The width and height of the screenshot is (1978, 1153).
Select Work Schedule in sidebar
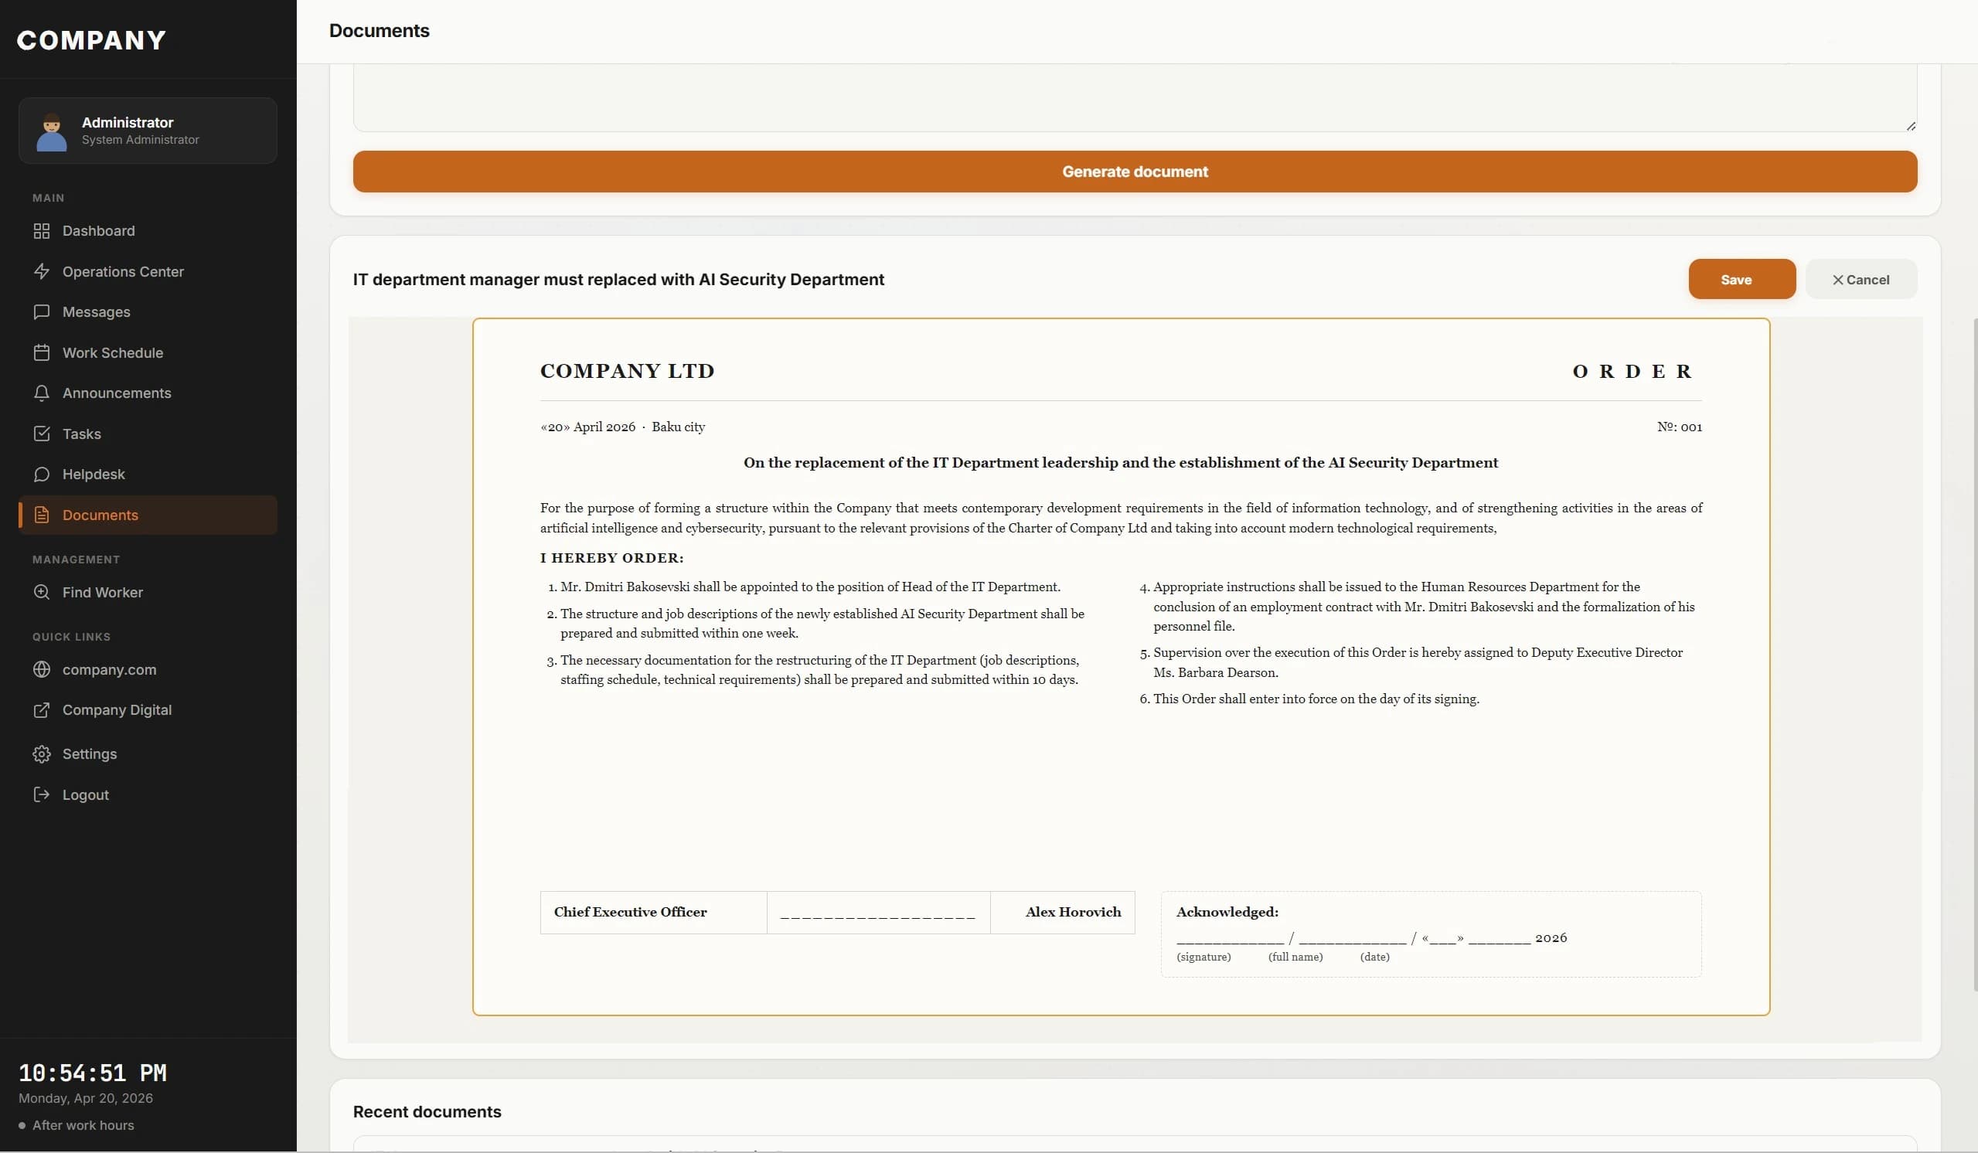[x=148, y=352]
